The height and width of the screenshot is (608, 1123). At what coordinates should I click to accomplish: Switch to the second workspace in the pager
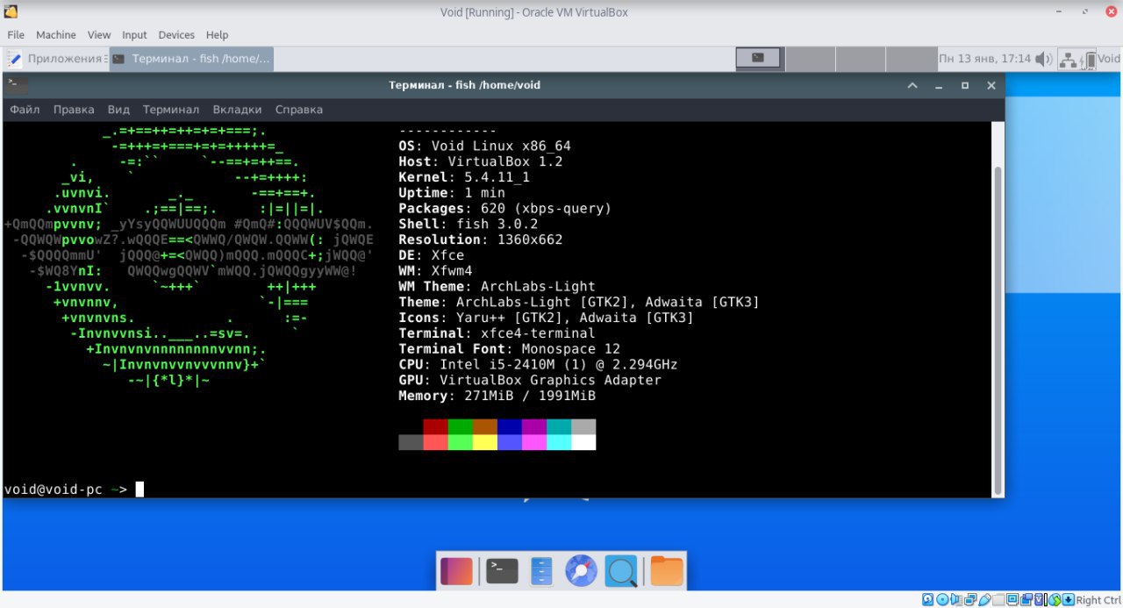pyautogui.click(x=810, y=59)
